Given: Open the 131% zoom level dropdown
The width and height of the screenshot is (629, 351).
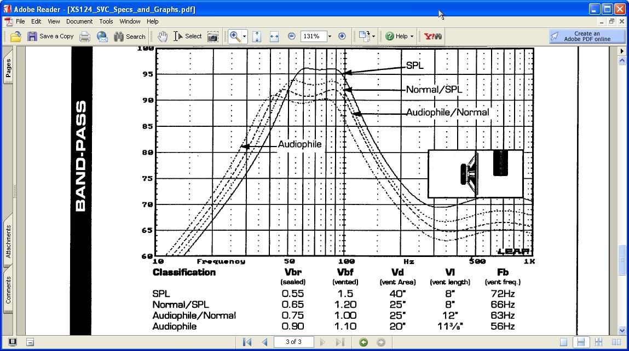Looking at the screenshot, I should (x=328, y=36).
